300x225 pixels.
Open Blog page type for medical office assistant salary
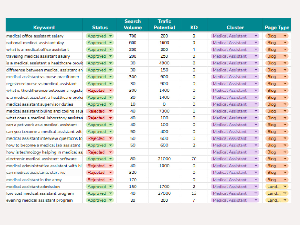[x=277, y=36]
